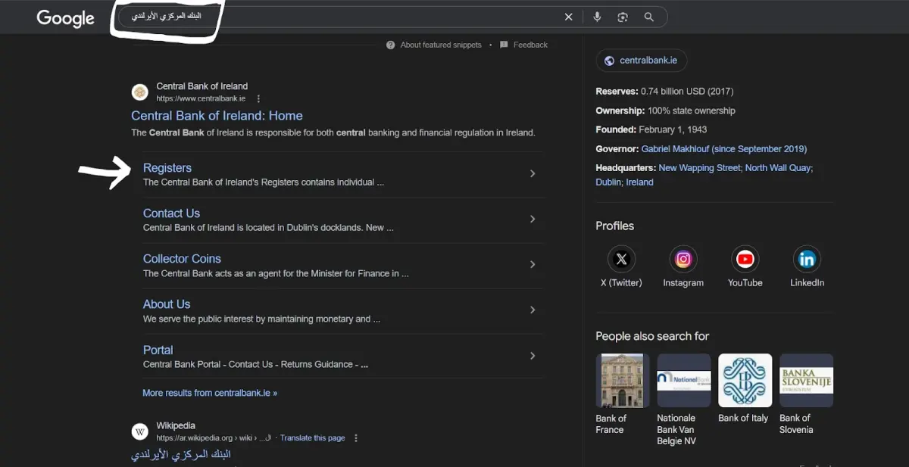Click the Contact Us sitelink
The width and height of the screenshot is (909, 467).
(x=171, y=213)
